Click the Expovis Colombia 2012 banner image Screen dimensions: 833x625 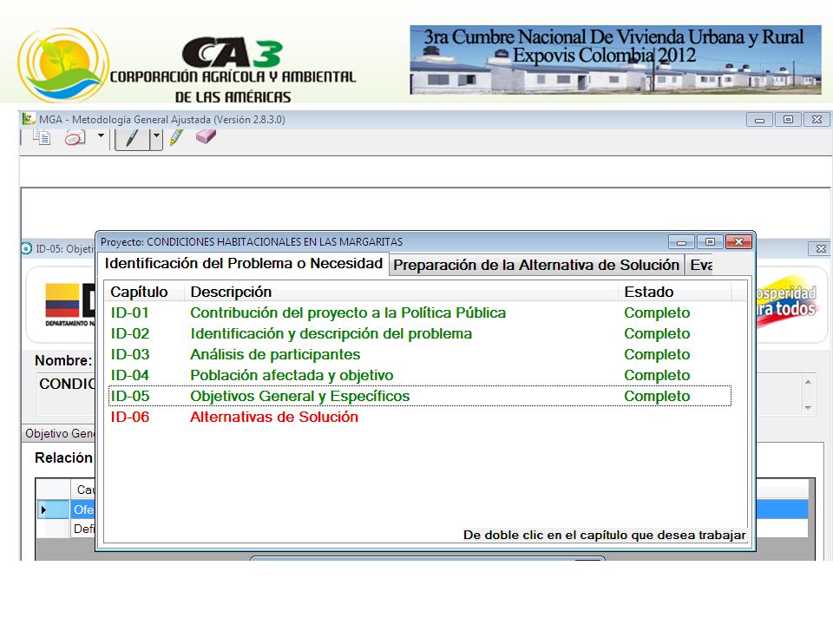click(616, 60)
